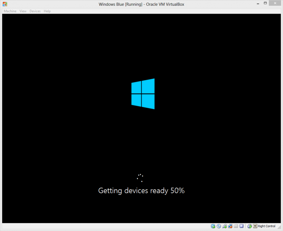The width and height of the screenshot is (283, 231).
Task: Click the CPU virtualization status icon
Action: click(x=241, y=226)
